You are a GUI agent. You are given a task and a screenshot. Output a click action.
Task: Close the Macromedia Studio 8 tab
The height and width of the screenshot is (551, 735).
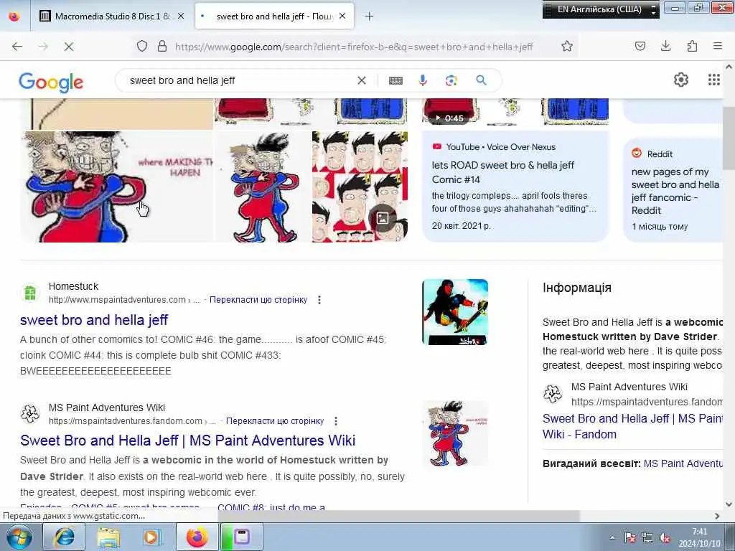coord(181,16)
